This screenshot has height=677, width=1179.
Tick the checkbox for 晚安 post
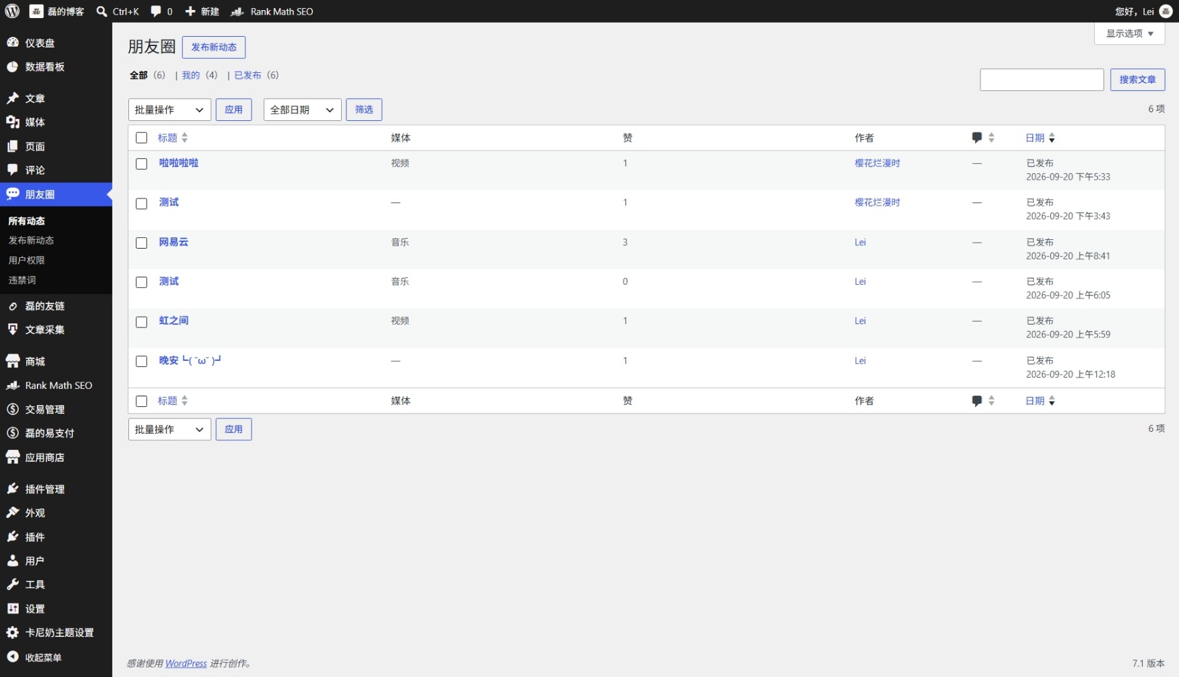coord(141,361)
